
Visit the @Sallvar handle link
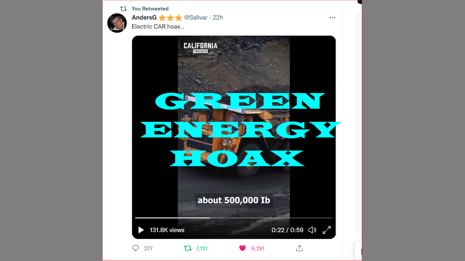[x=197, y=17]
